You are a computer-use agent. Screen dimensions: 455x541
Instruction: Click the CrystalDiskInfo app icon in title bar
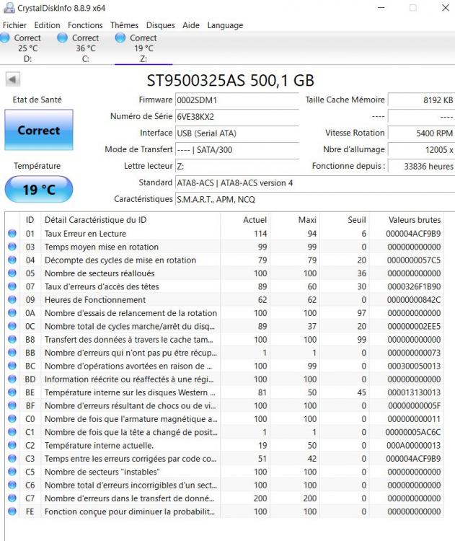[8, 7]
